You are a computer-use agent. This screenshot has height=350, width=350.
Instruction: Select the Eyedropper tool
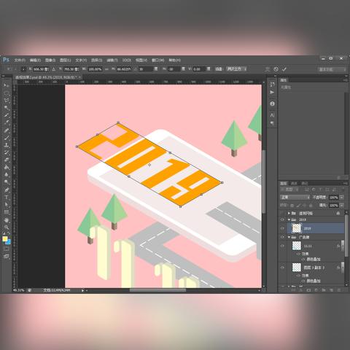(x=7, y=122)
